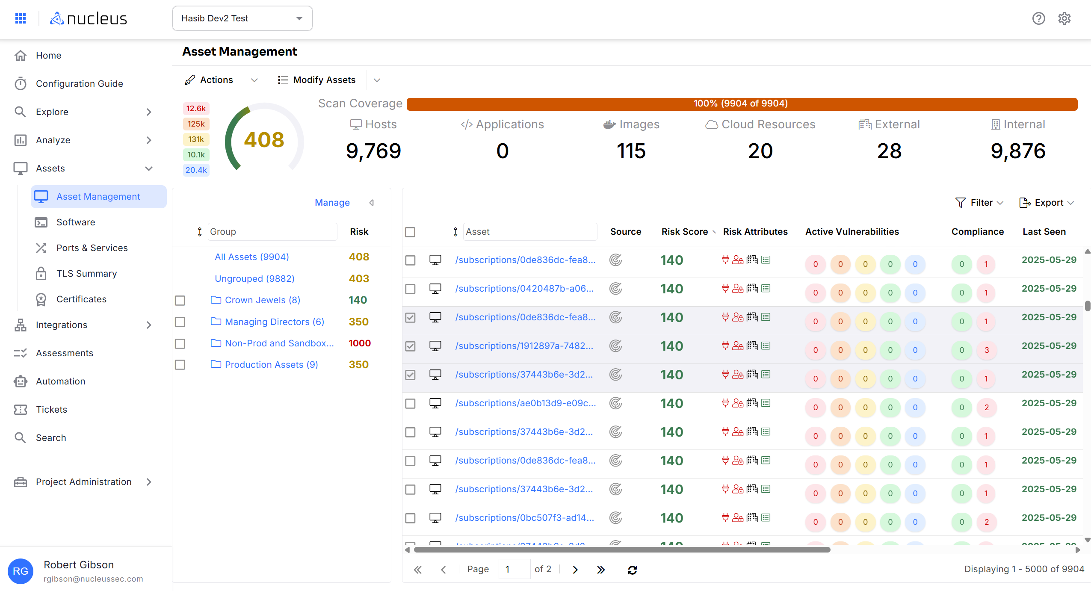Refresh the asset table with the reload icon
The height and width of the screenshot is (591, 1091).
633,569
